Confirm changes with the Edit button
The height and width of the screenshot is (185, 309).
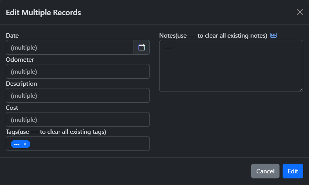[x=293, y=171]
